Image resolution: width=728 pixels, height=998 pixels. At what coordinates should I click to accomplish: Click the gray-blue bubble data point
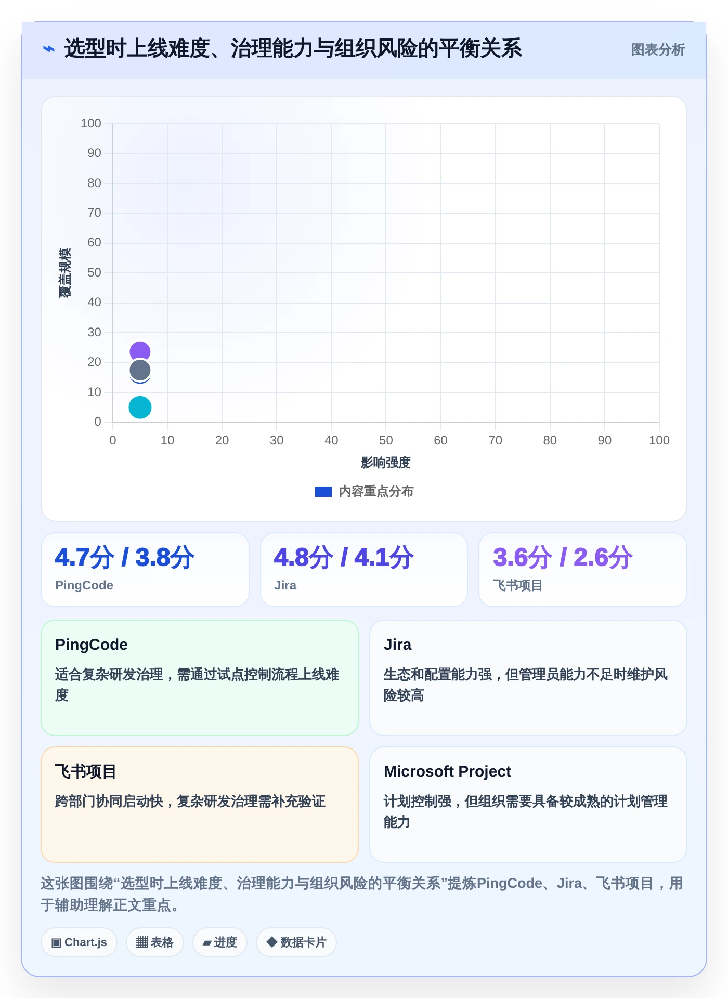point(140,371)
